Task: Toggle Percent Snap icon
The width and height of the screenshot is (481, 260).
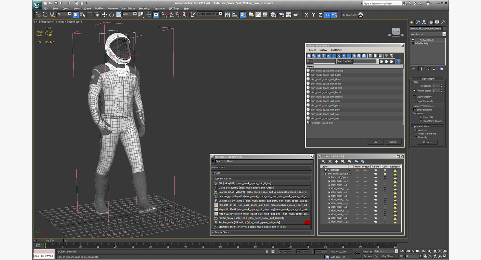Action: click(x=178, y=15)
